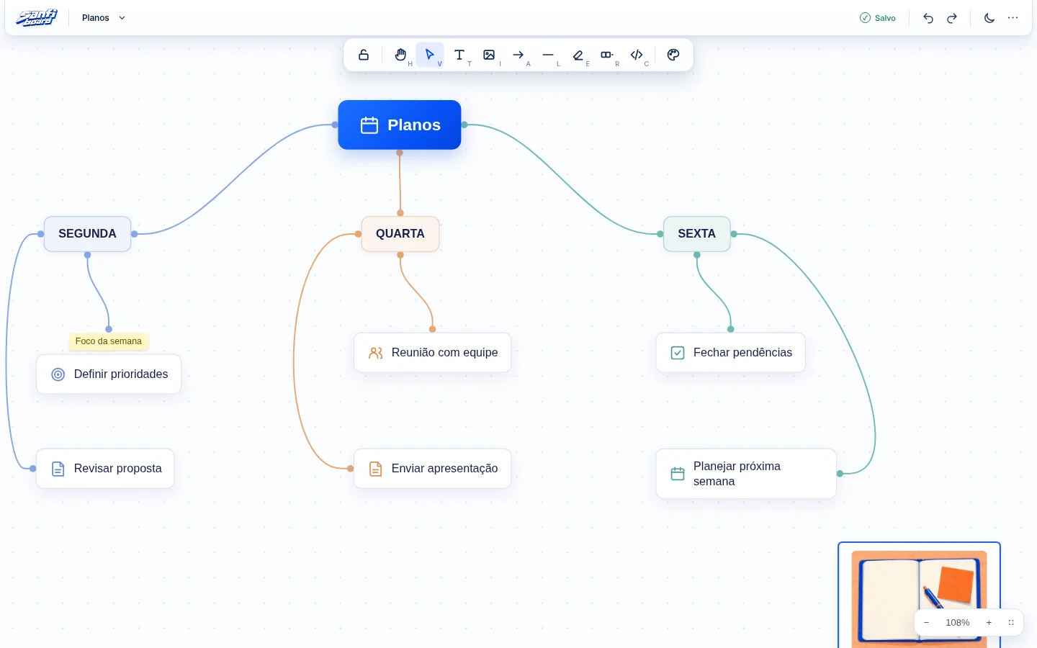Open the code embed tool
Image resolution: width=1037 pixels, height=648 pixels.
(637, 55)
